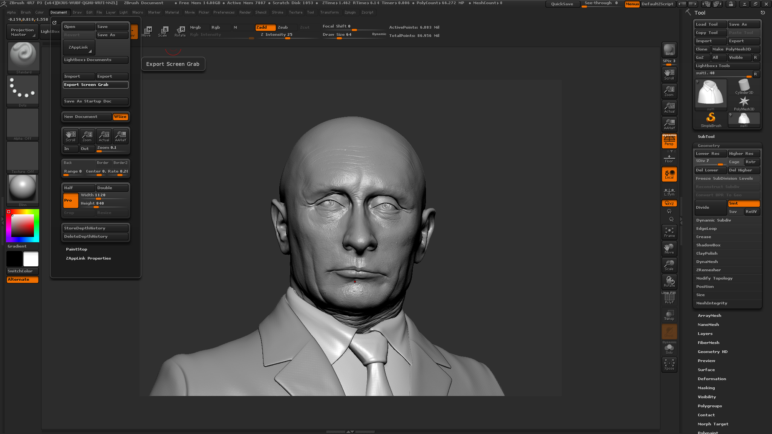
Task: Open the Zplugin menu
Action: click(x=350, y=12)
